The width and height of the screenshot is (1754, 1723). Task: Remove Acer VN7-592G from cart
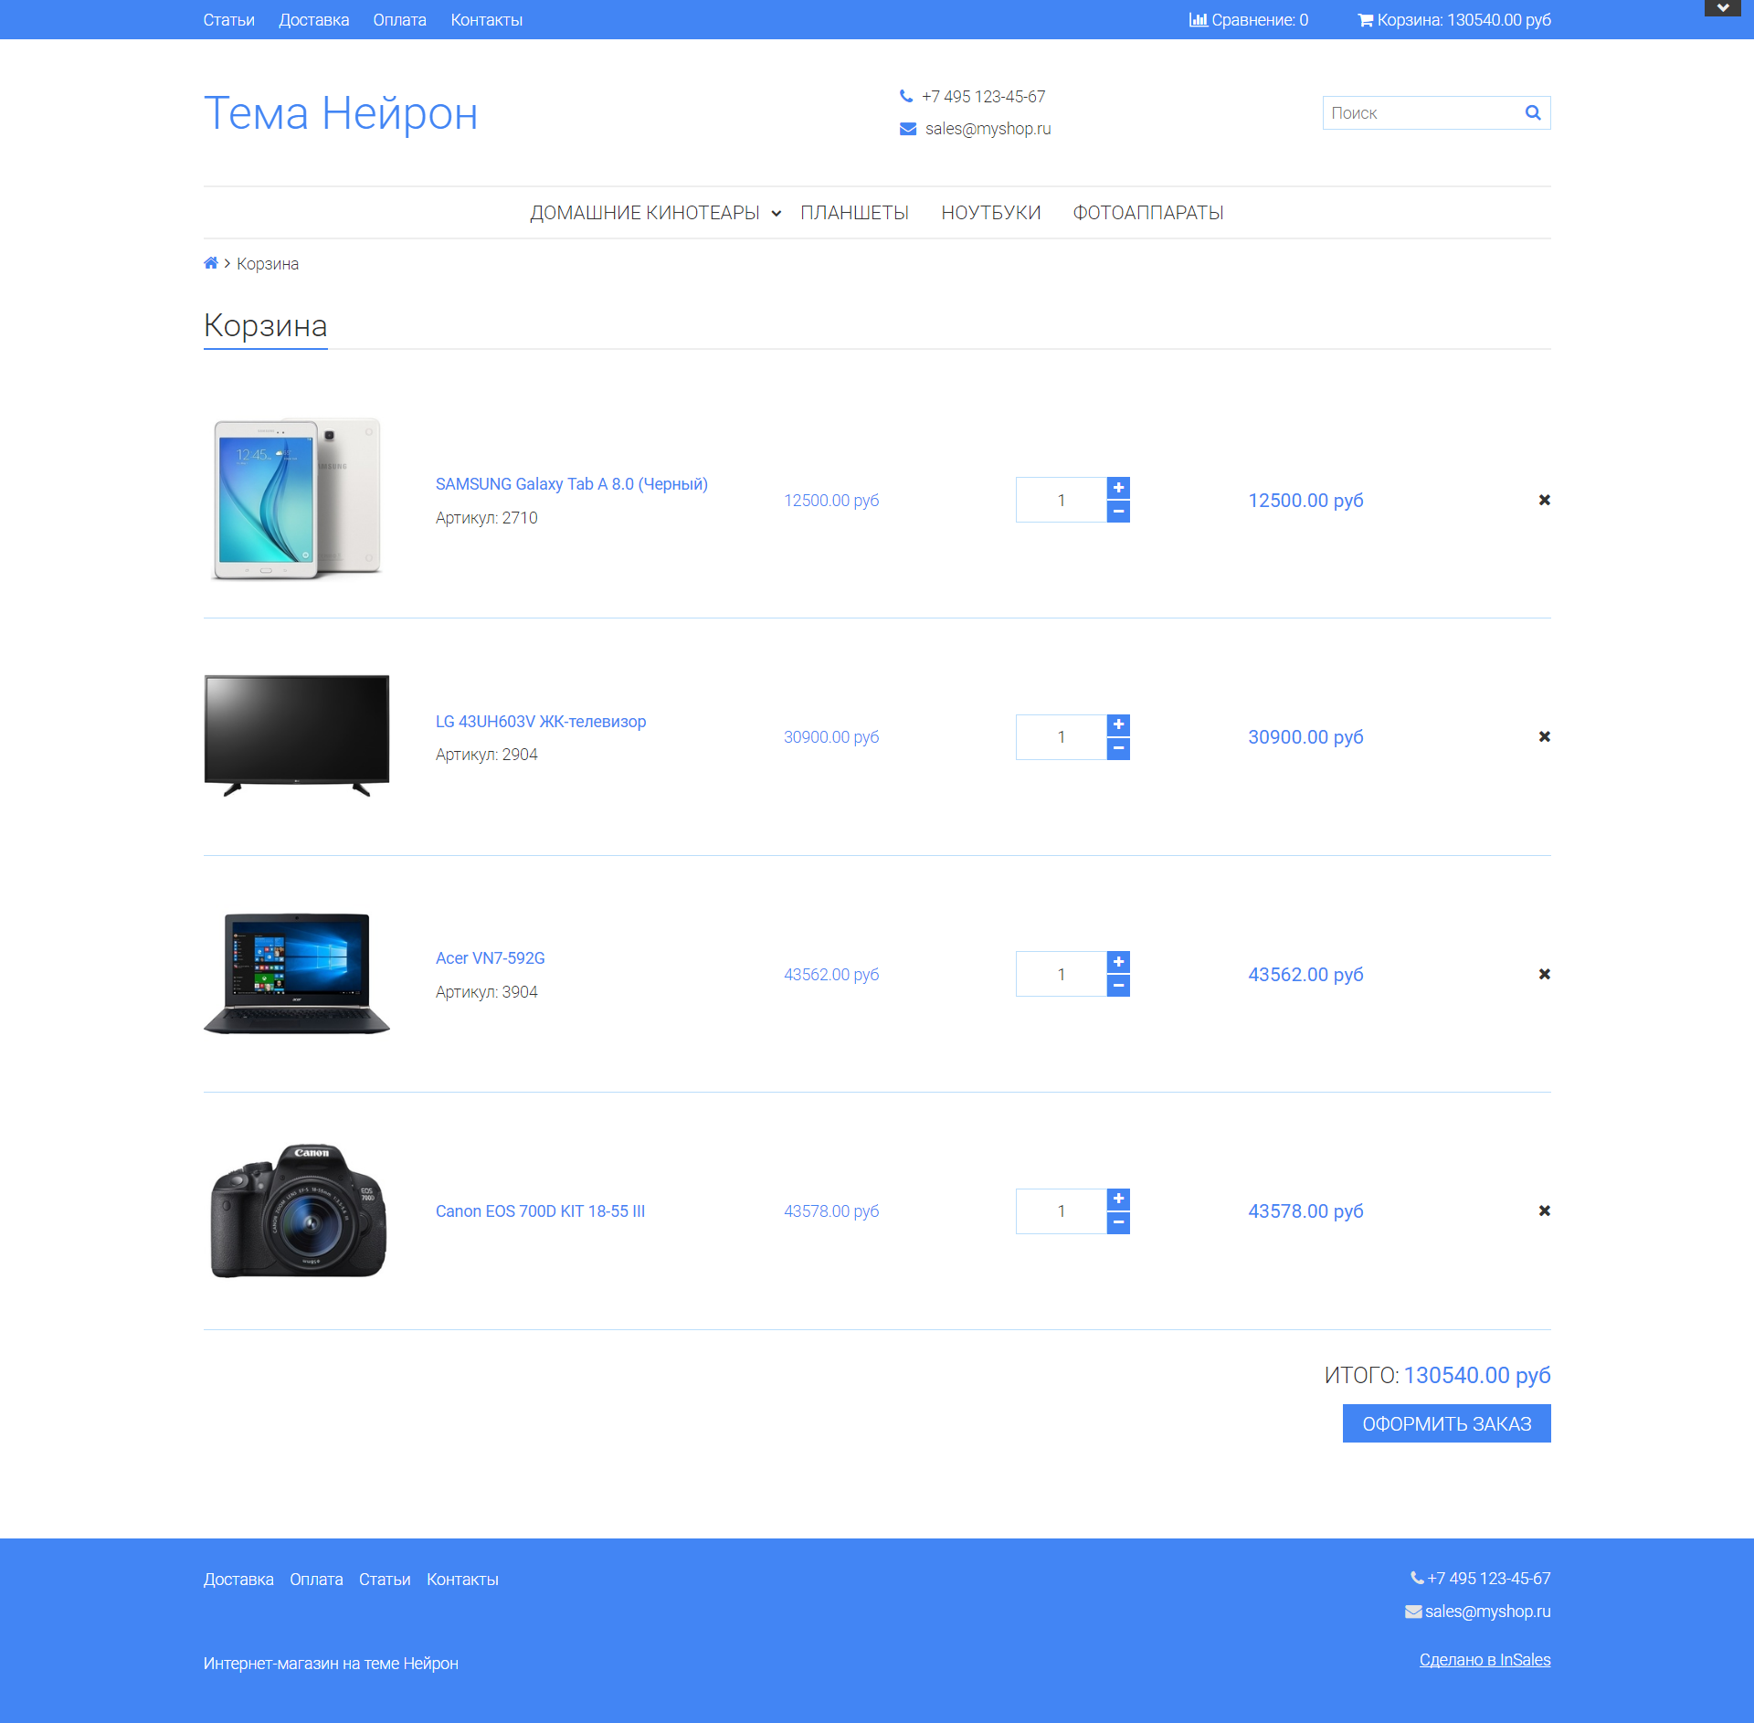click(1544, 974)
